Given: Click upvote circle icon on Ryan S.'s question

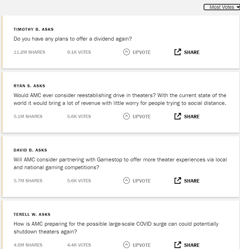Looking at the screenshot, I should point(127,116).
